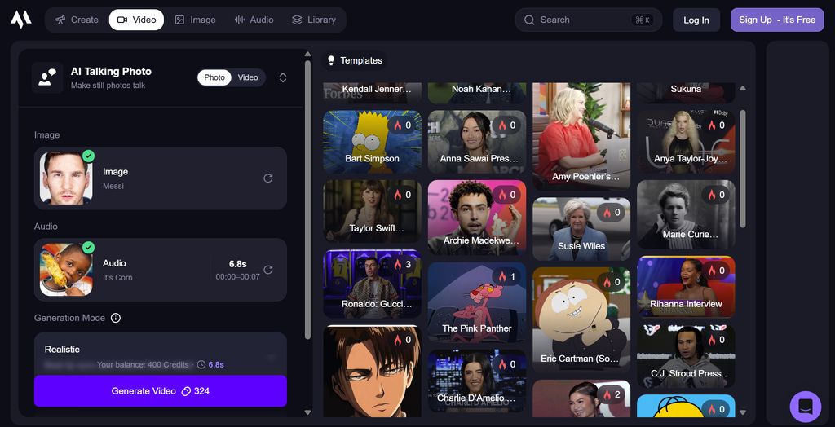
Task: Click the flame like badge on Marie Curie
Action: pos(716,195)
